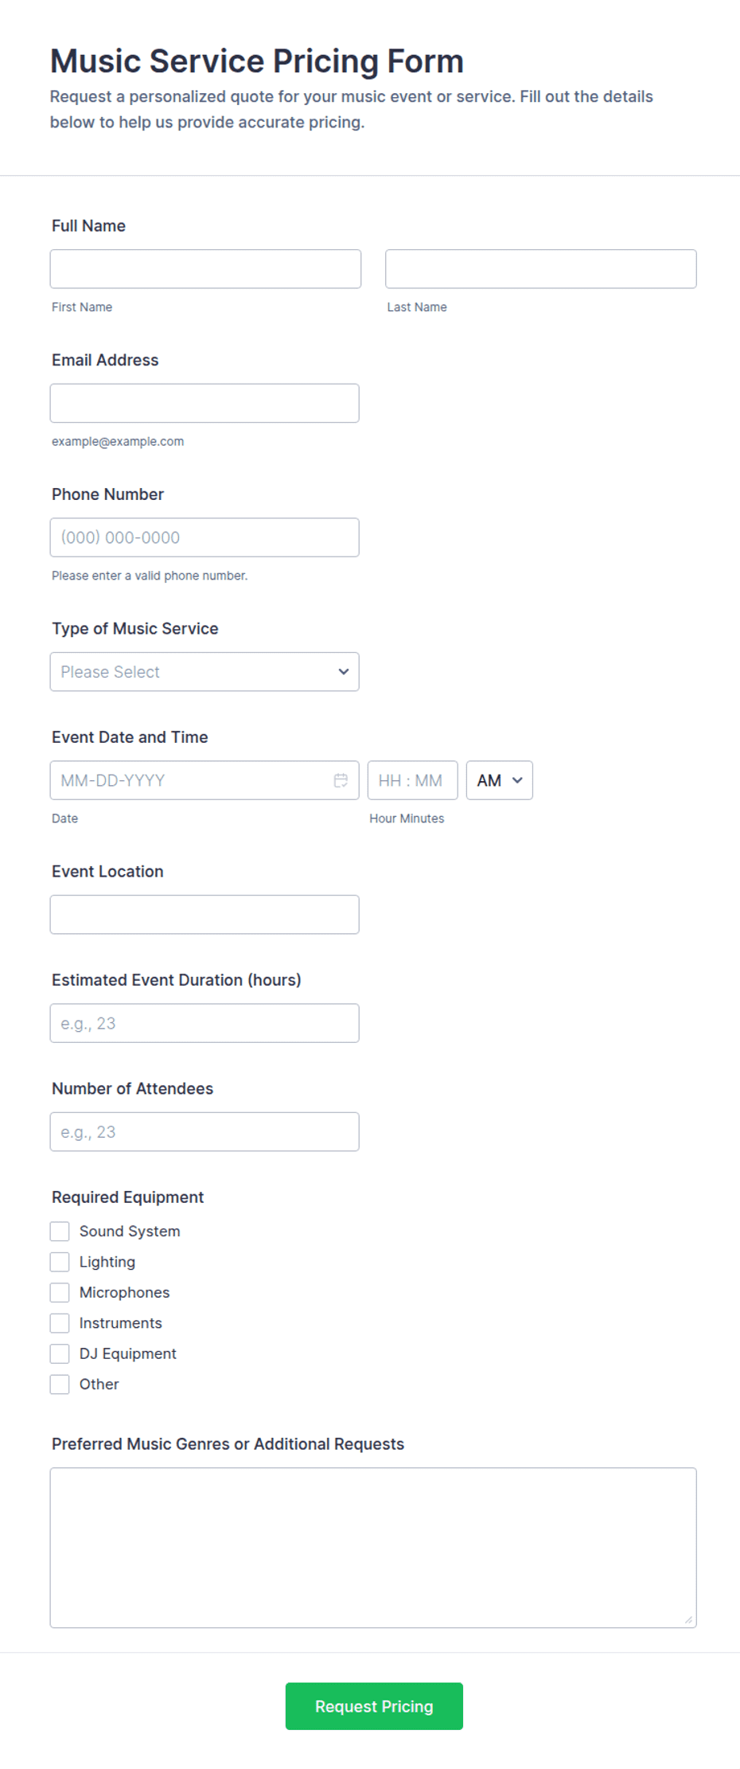Click into the Last Name field
This screenshot has width=740, height=1769.
pyautogui.click(x=541, y=269)
